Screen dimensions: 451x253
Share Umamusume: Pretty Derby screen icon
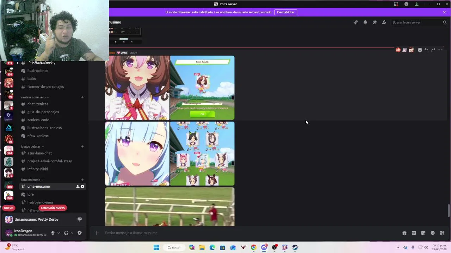(80, 219)
